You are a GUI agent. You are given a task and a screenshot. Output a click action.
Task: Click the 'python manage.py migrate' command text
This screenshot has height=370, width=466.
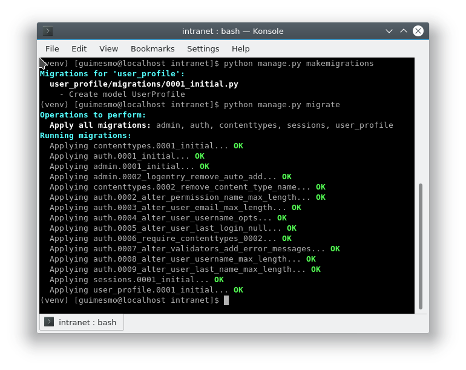282,105
